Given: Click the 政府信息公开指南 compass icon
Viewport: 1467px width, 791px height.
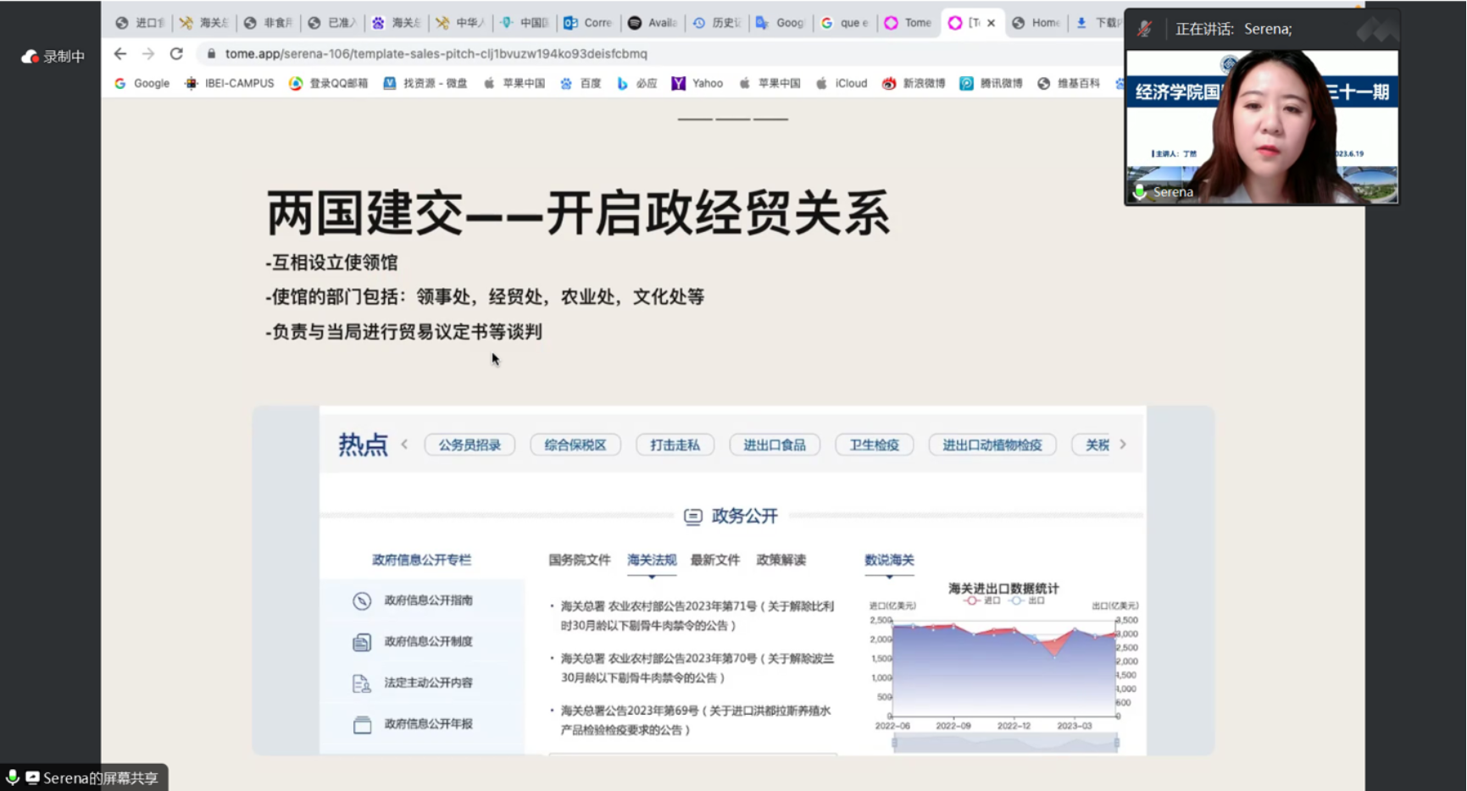Looking at the screenshot, I should pos(362,600).
